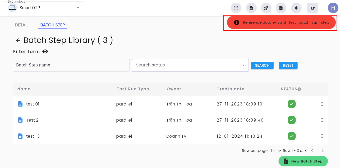The height and width of the screenshot is (168, 340).
Task: Click the Test Run Type column header
Action: click(x=133, y=89)
